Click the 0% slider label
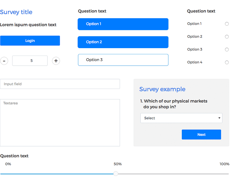230x184 pixels. click(x=8, y=164)
